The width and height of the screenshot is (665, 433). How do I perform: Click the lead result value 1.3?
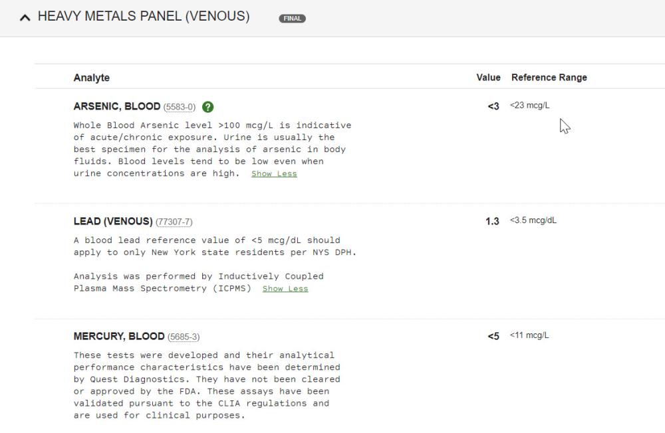(x=492, y=221)
